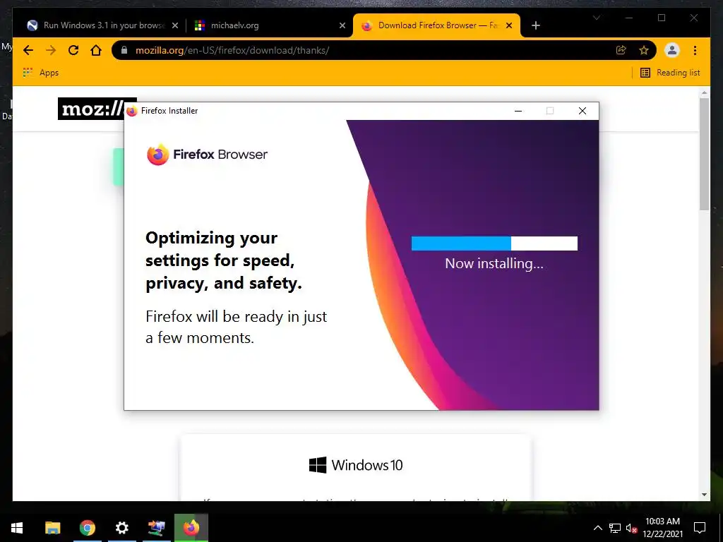723x542 pixels.
Task: Reload the Mozilla download page
Action: point(73,50)
